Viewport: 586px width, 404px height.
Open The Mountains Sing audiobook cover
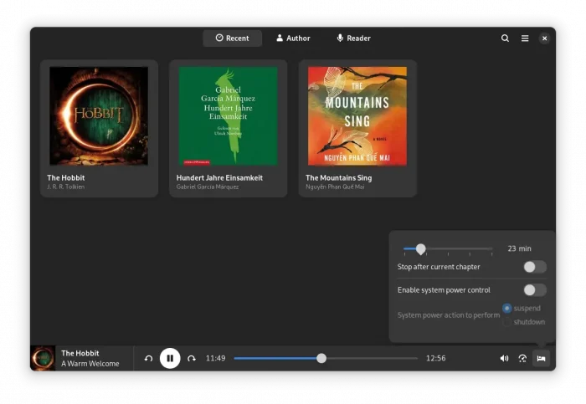pos(357,116)
